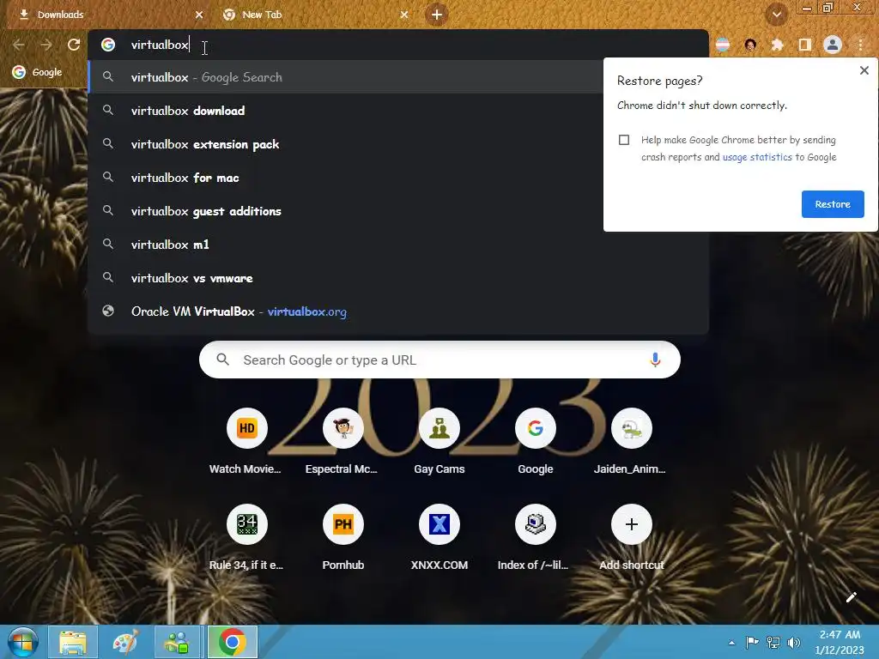Image resolution: width=879 pixels, height=659 pixels.
Task: Go back with the left arrow
Action: point(19,45)
